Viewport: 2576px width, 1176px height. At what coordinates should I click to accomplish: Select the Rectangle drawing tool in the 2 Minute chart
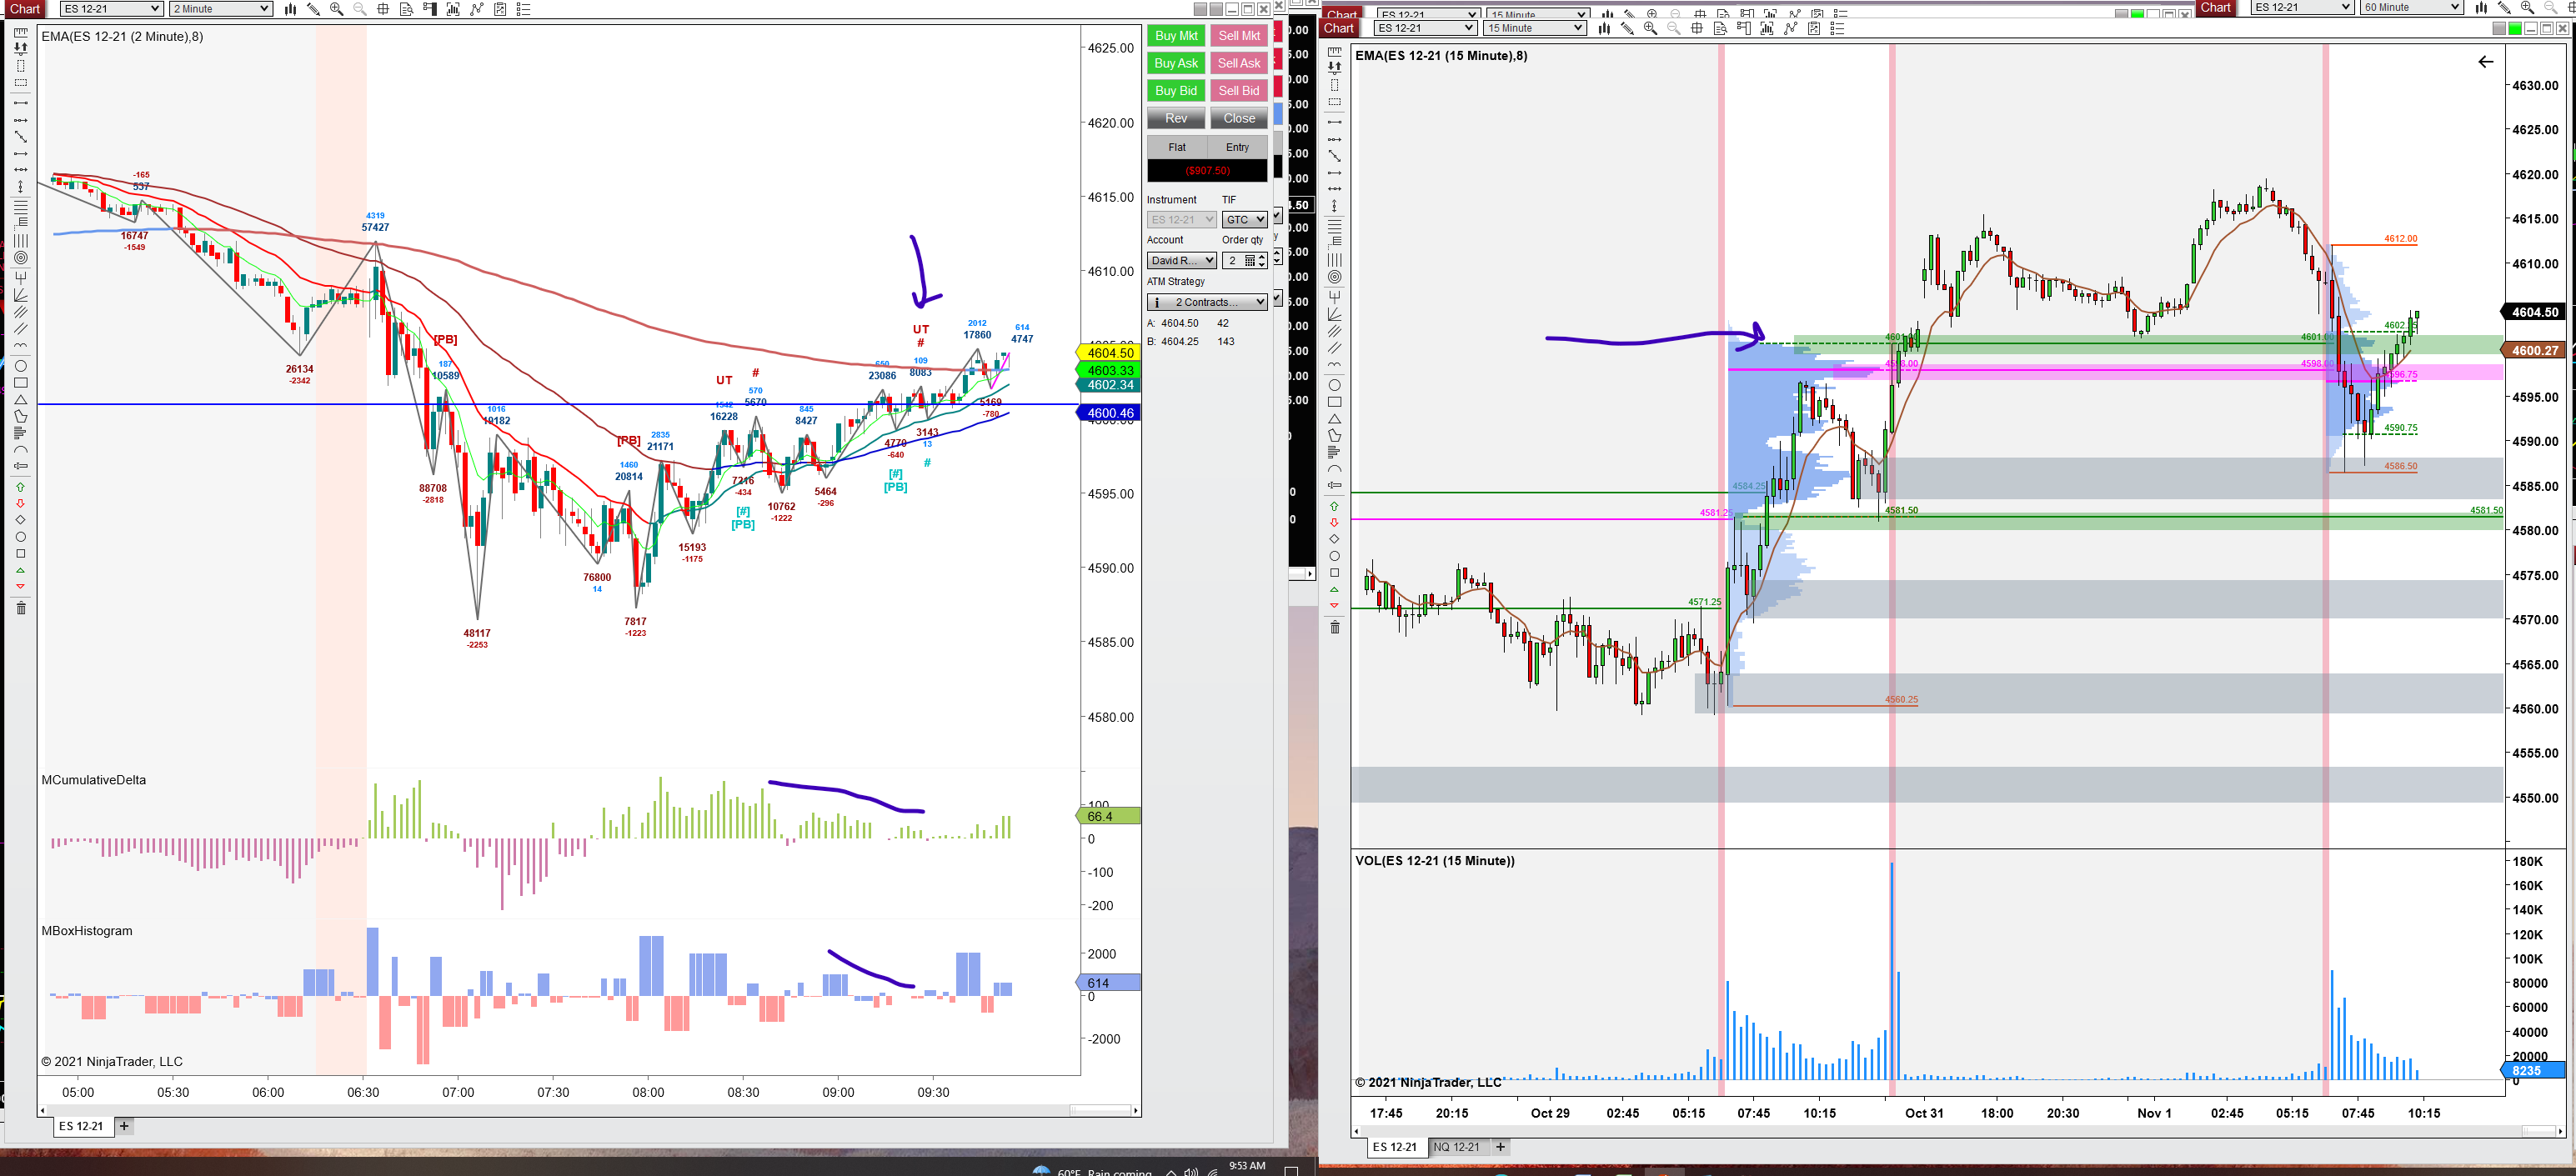coord(20,383)
